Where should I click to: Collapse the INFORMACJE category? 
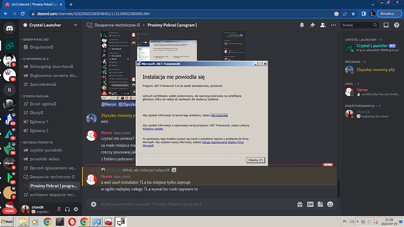pos(35,59)
